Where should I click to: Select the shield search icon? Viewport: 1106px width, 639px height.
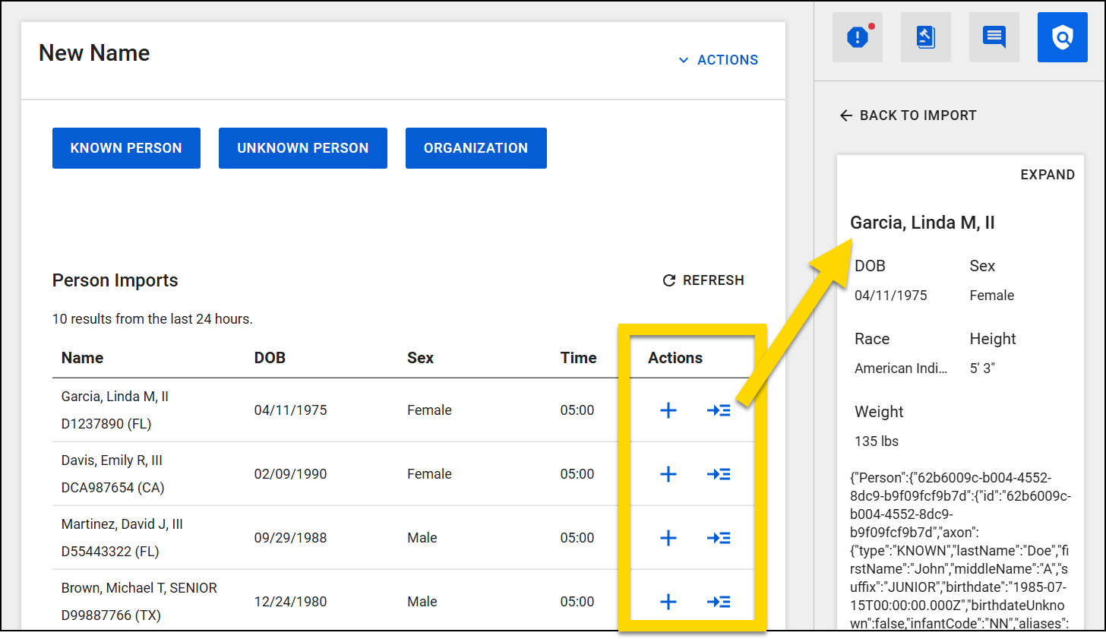[x=1062, y=36]
